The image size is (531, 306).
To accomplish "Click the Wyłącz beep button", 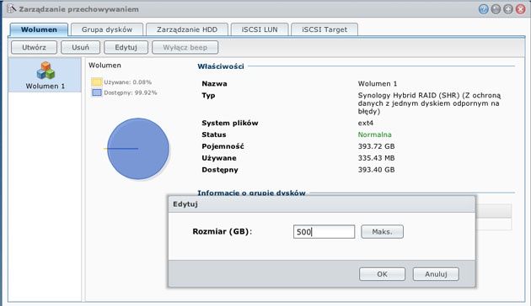I will tap(185, 47).
